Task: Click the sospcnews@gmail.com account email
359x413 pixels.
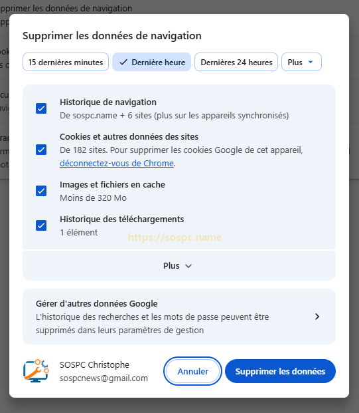Action: click(104, 378)
